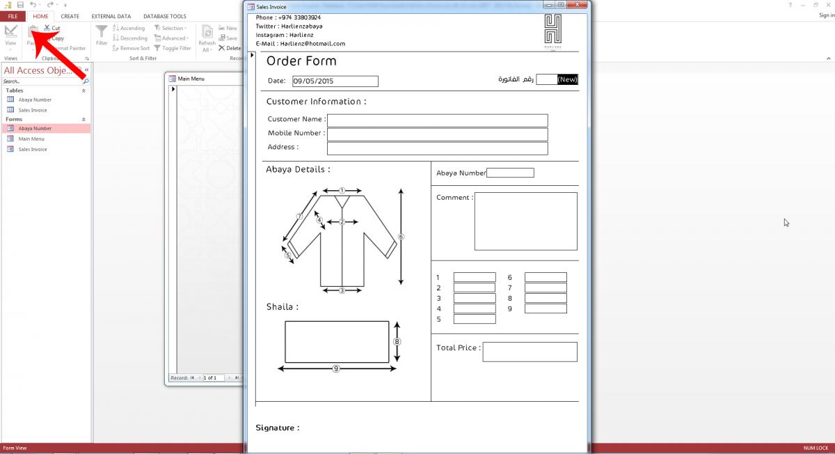Click the navigation pane Search box
Image resolution: width=835 pixels, height=454 pixels.
[42, 81]
